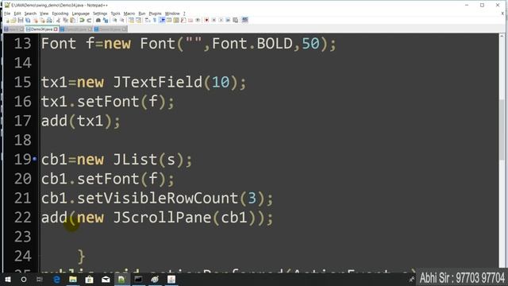This screenshot has width=508, height=286.
Task: Click the Open file toolbar icon
Action: pyautogui.click(x=13, y=20)
